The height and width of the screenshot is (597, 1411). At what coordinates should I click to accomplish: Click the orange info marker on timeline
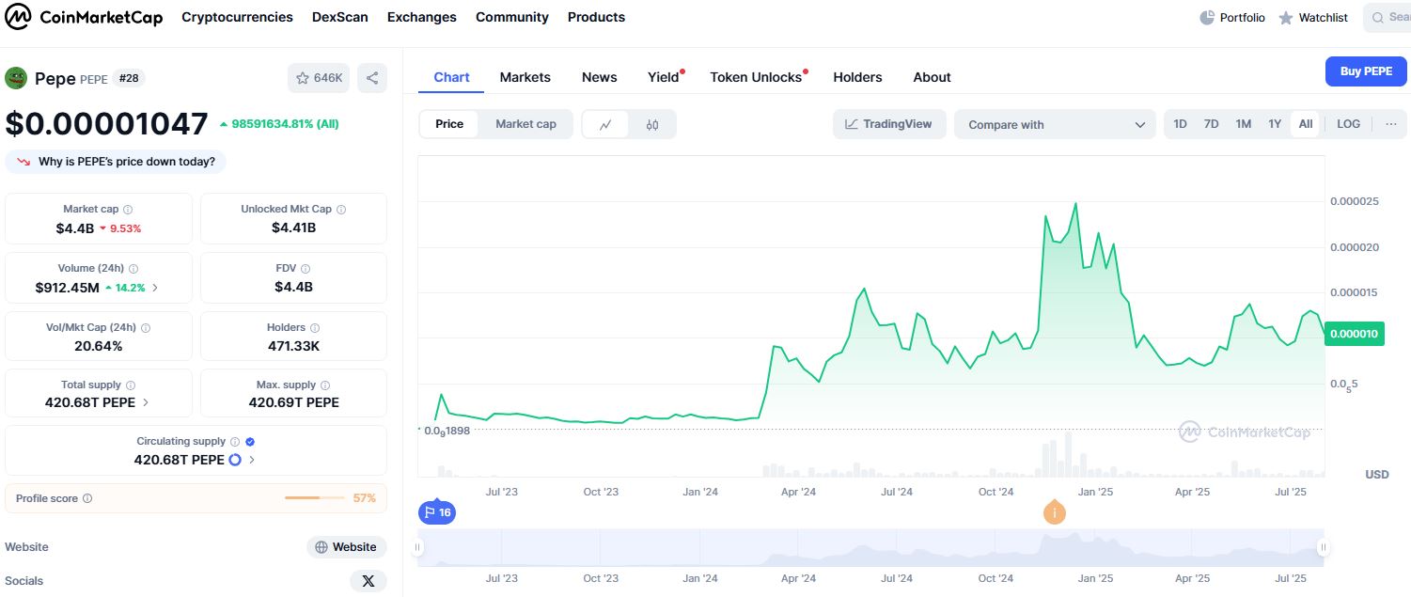point(1055,512)
